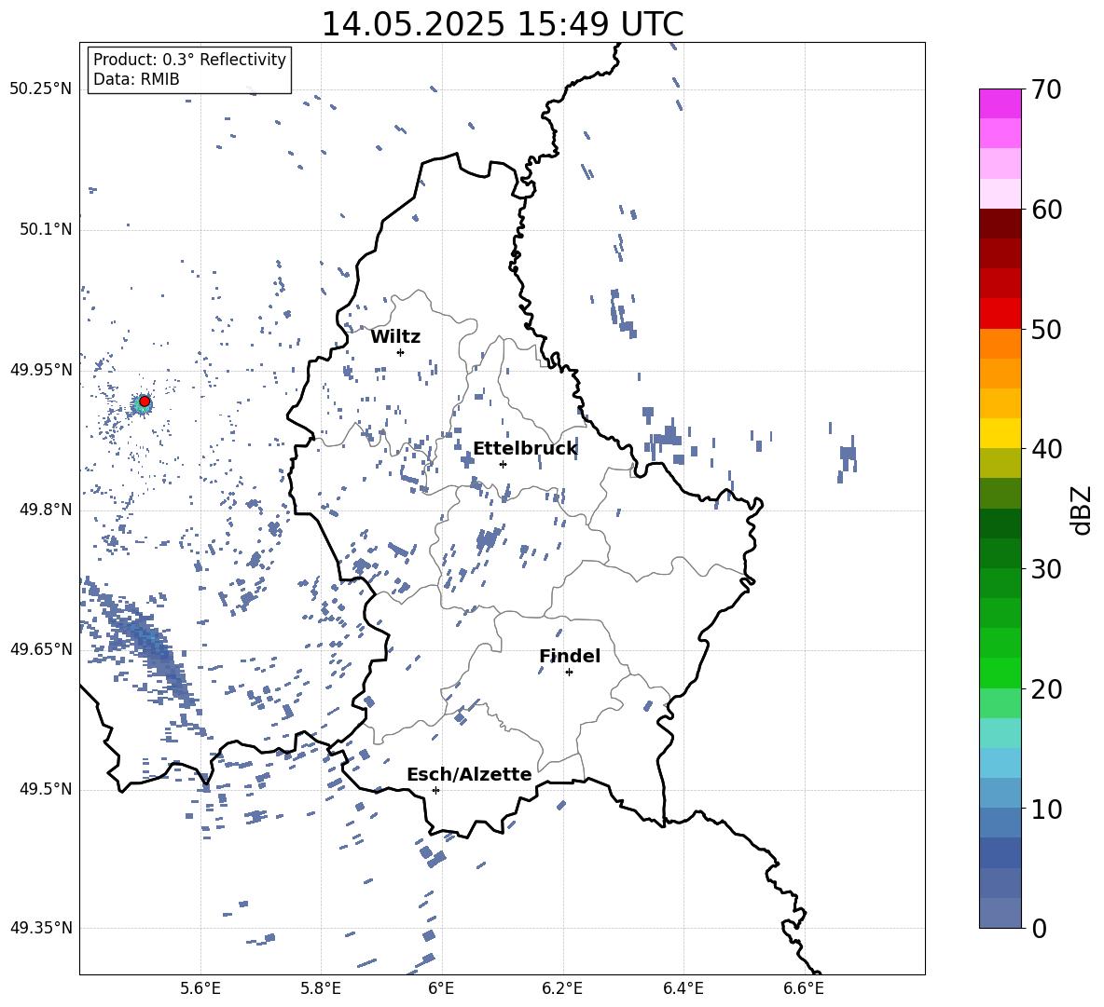Image resolution: width=1104 pixels, height=1007 pixels.
Task: Click the Ettelbruck location cross marker
Action: coord(503,464)
